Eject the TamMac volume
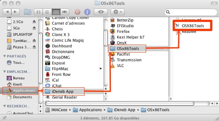Image resolution: width=219 pixels, height=121 pixels. click(34, 41)
